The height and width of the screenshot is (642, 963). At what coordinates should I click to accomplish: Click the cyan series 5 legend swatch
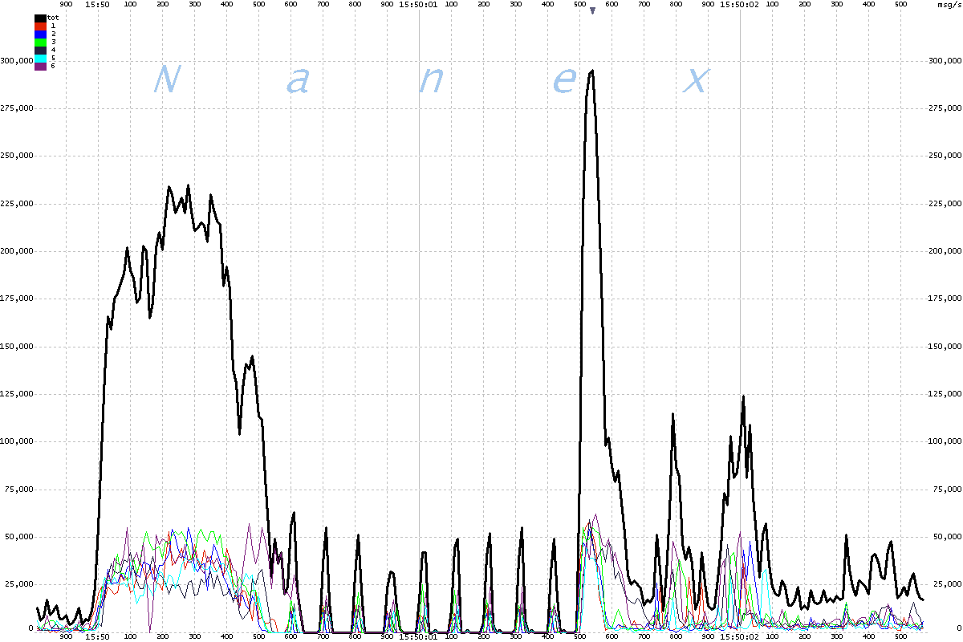tap(40, 58)
